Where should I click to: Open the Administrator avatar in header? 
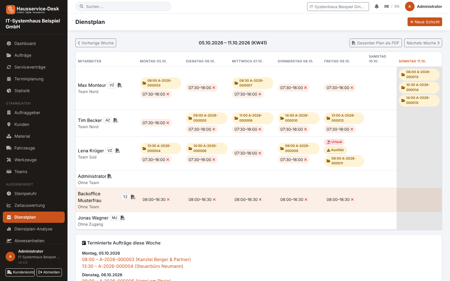tap(409, 6)
